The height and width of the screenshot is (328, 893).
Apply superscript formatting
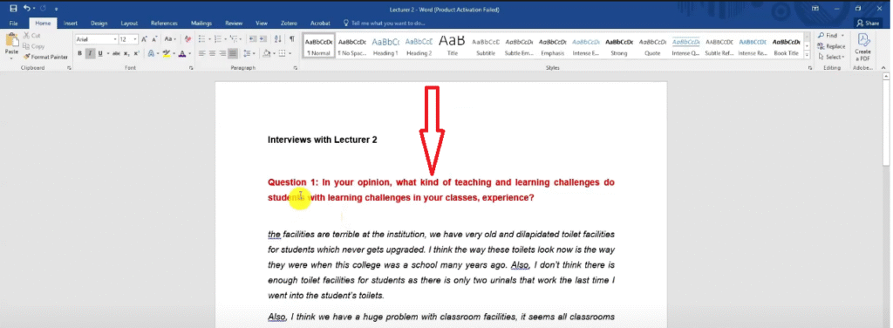(x=136, y=53)
